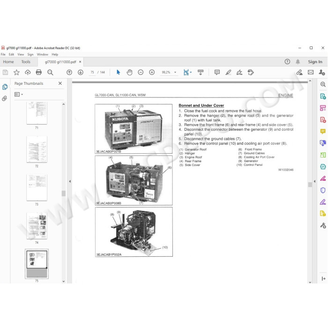328x328 pixels.
Task: Add a sticky note comment
Action: point(217,72)
